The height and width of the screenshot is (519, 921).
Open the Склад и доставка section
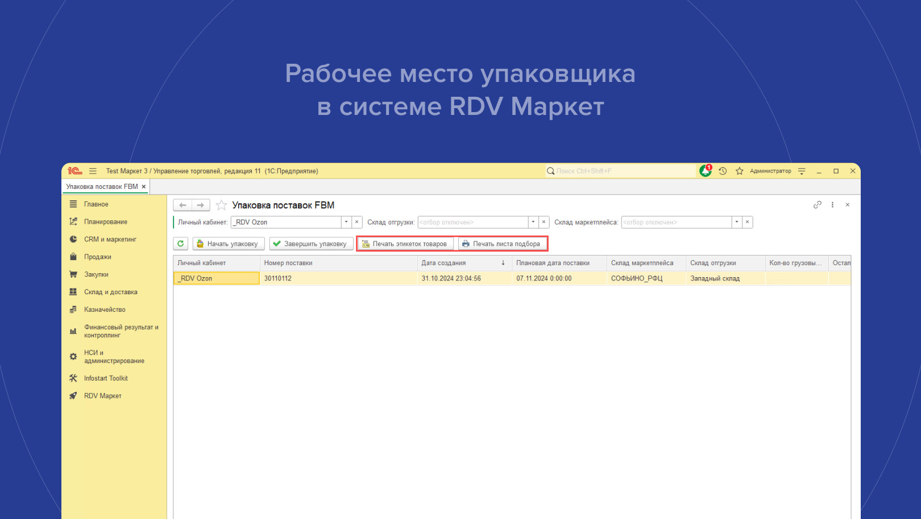coord(110,292)
